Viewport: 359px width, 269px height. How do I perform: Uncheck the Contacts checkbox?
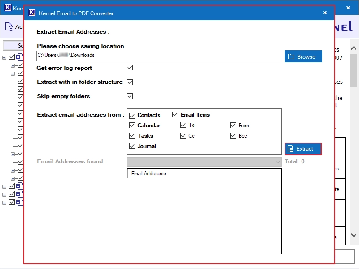coord(132,116)
